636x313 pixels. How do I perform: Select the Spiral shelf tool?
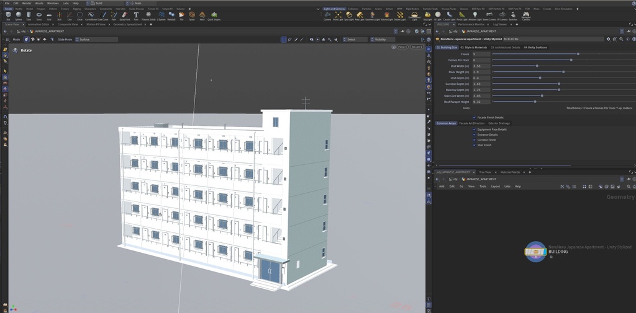click(x=192, y=15)
